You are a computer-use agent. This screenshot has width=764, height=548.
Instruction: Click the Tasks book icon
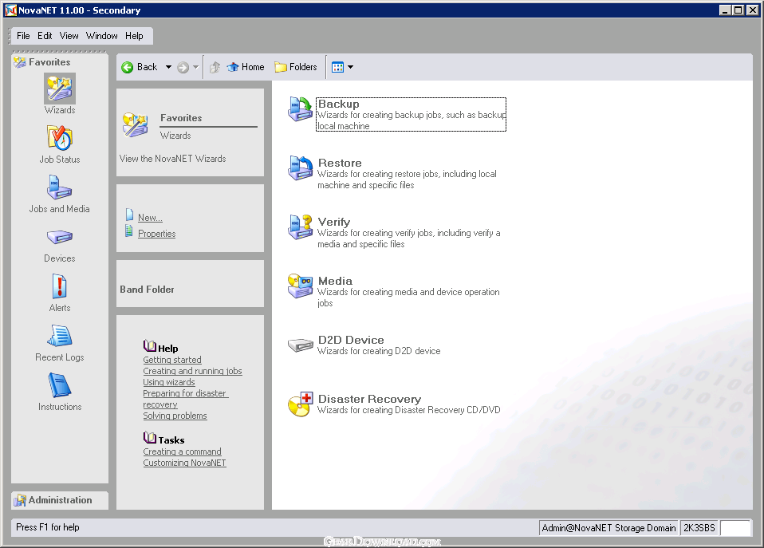pos(150,437)
